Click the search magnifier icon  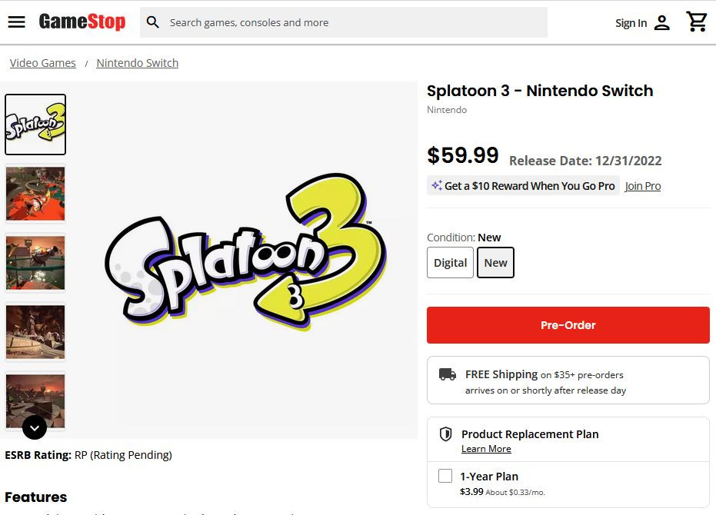[153, 23]
